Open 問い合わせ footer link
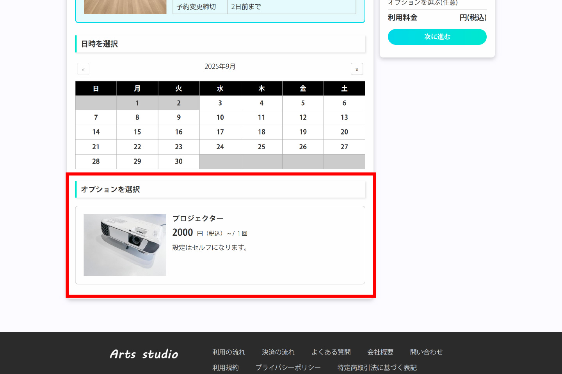 (x=426, y=352)
